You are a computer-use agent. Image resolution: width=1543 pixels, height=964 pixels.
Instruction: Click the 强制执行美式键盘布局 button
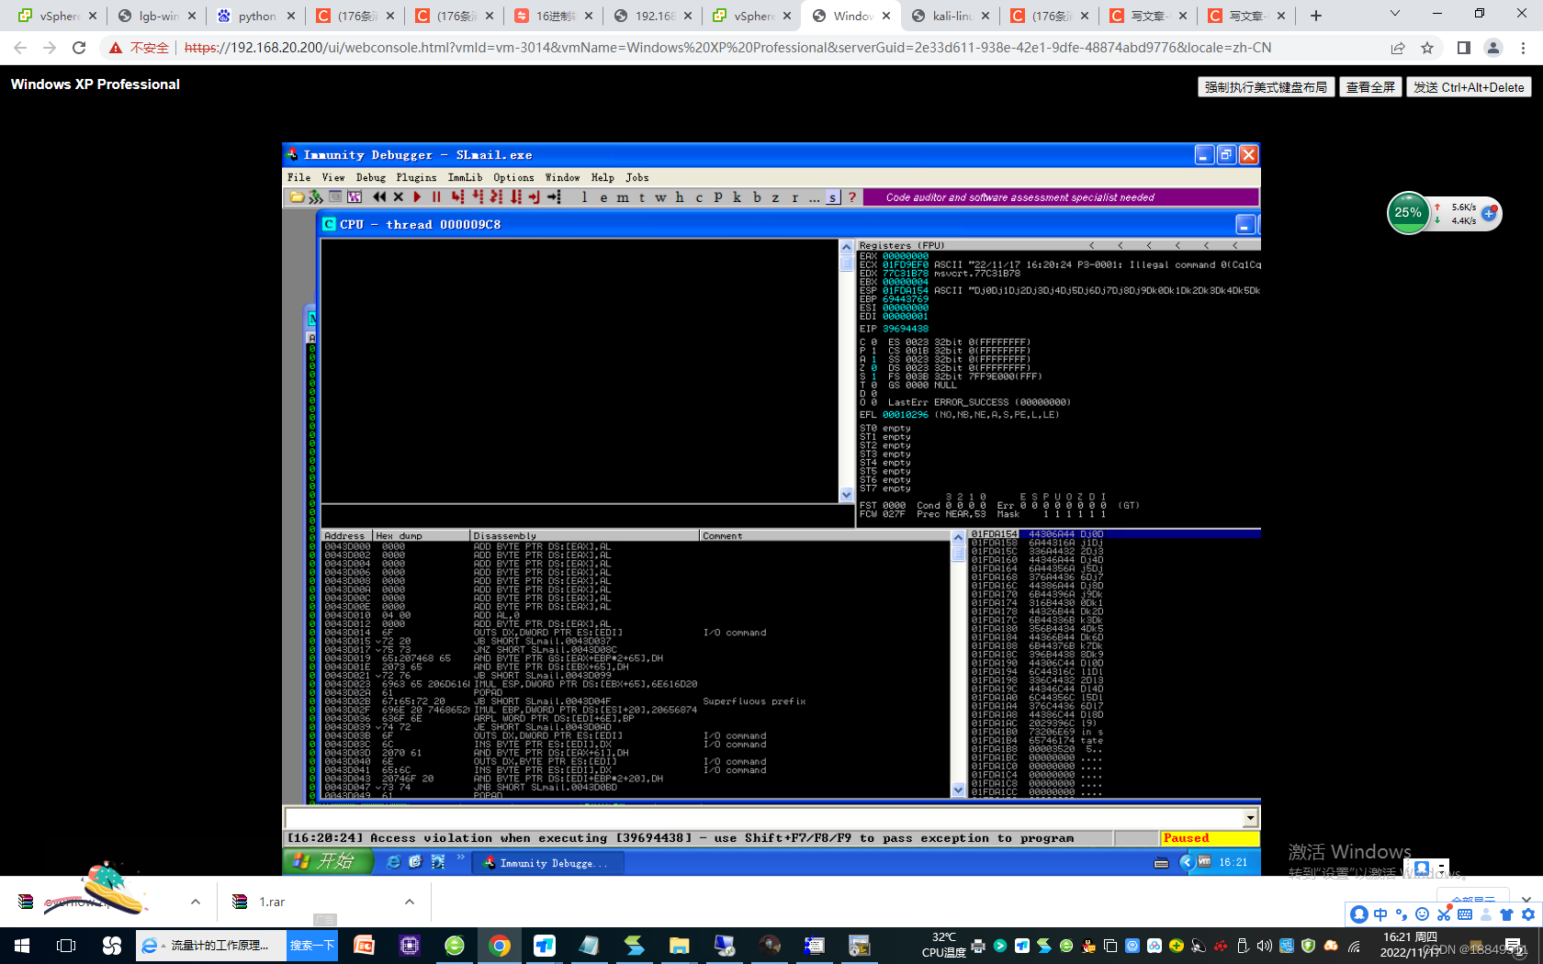(1266, 87)
